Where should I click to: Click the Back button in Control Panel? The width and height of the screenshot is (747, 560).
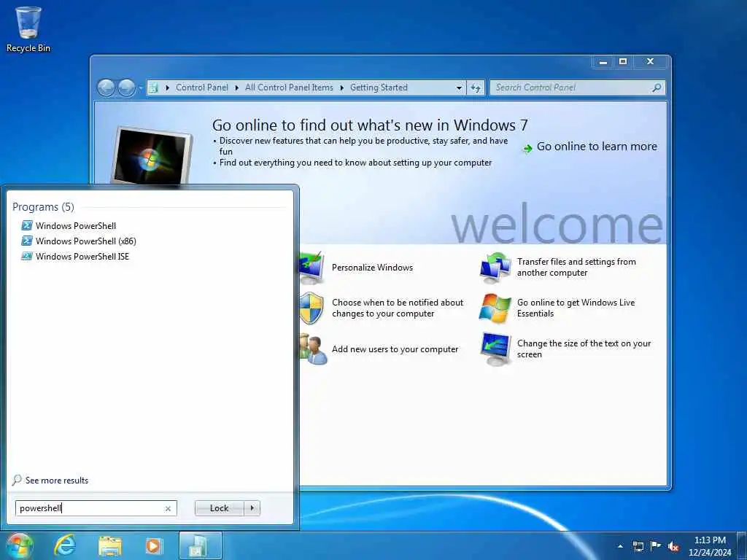107,87
